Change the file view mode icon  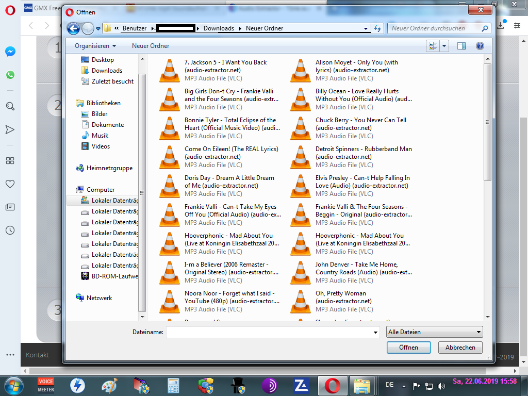pos(433,46)
